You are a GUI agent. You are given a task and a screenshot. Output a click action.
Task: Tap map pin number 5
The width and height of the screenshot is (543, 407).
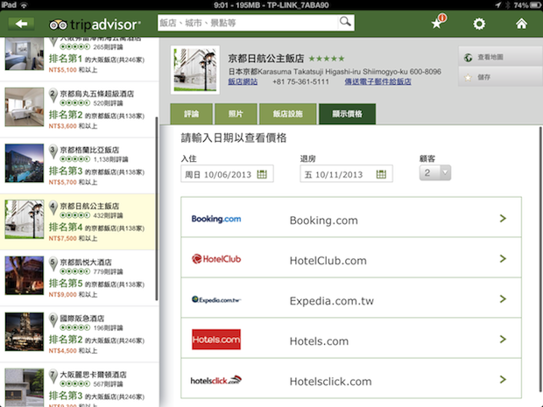(53, 263)
